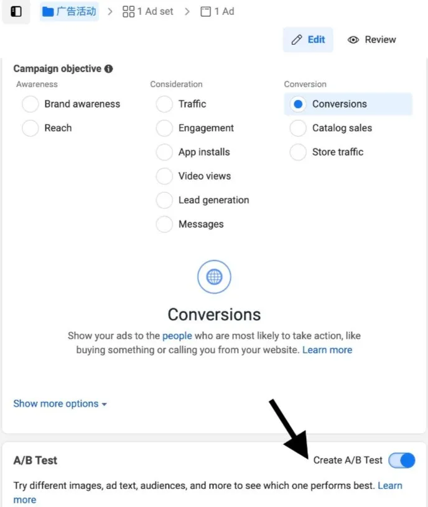This screenshot has height=507, width=428.
Task: Open Learn more link under Conversions
Action: point(327,350)
